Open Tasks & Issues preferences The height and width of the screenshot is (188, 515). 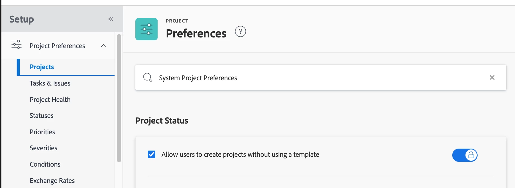[x=50, y=83]
